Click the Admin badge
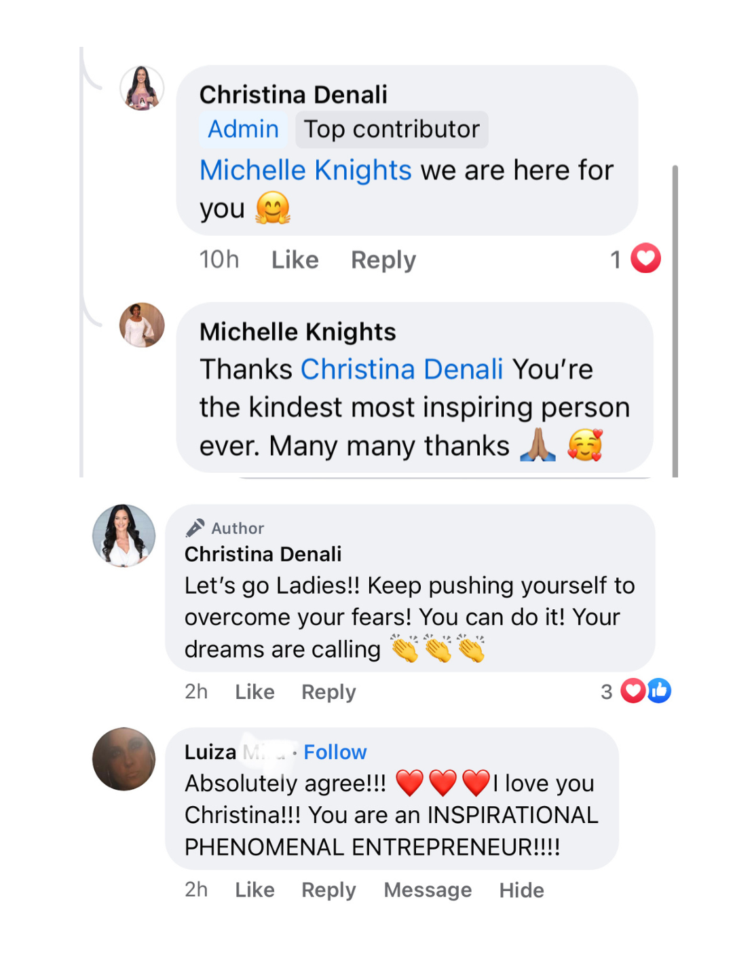 (x=243, y=129)
